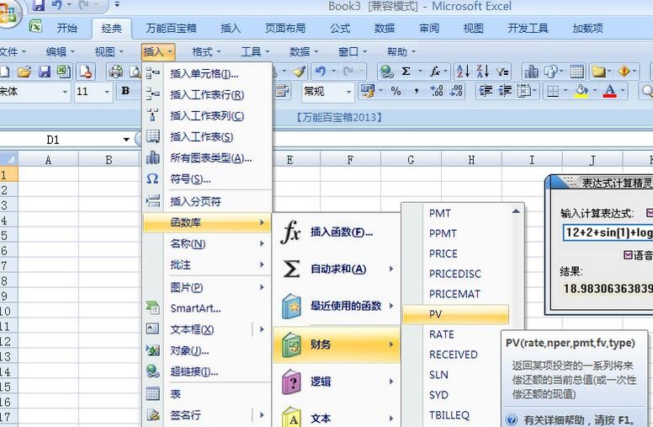Open the 工具 classic menu
Screen dimensions: 653x427
click(255, 52)
